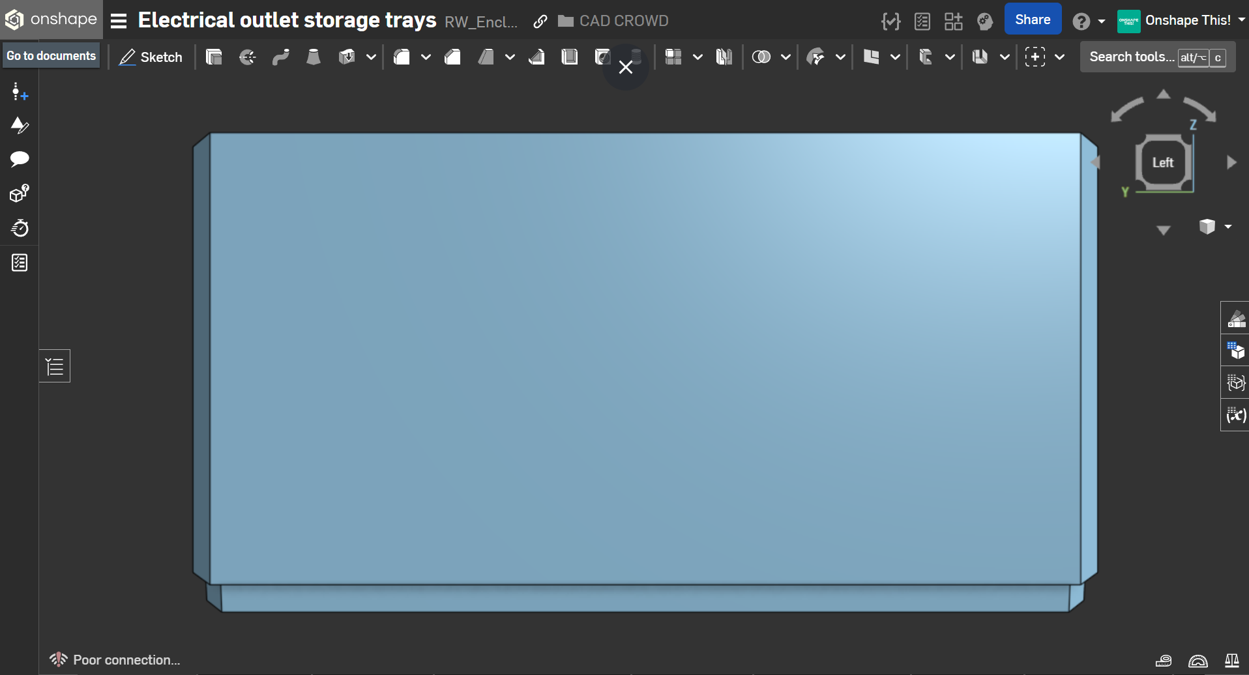Viewport: 1249px width, 675px height.
Task: Open the Boolean tool
Action: click(x=761, y=57)
